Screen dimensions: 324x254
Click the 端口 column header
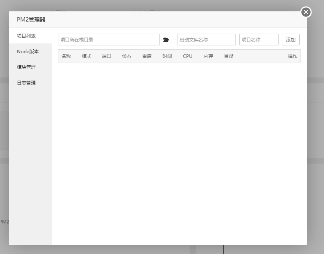point(107,56)
